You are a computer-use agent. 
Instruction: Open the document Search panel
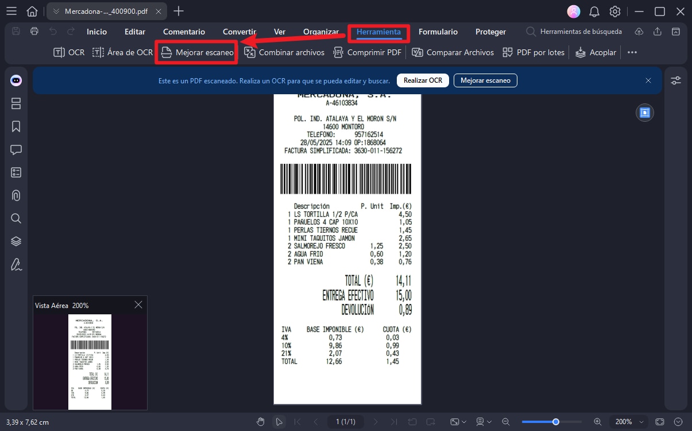(16, 218)
